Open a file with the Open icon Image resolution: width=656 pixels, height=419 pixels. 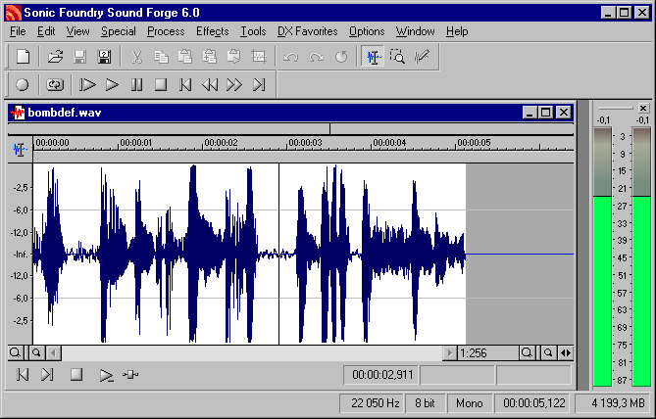point(56,57)
